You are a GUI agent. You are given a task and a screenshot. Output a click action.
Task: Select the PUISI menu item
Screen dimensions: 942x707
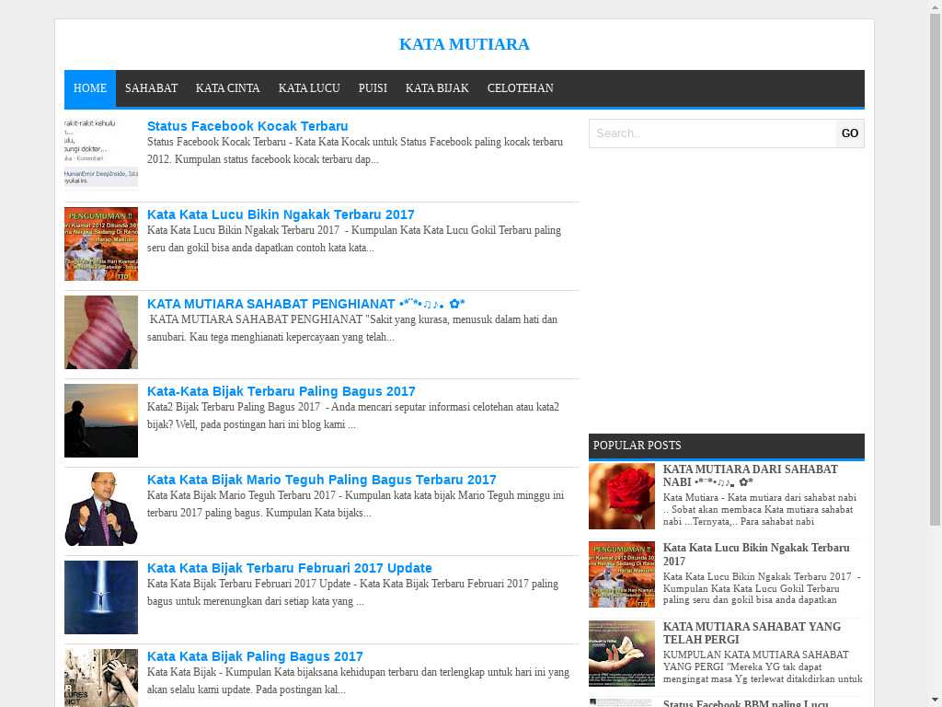click(x=373, y=88)
